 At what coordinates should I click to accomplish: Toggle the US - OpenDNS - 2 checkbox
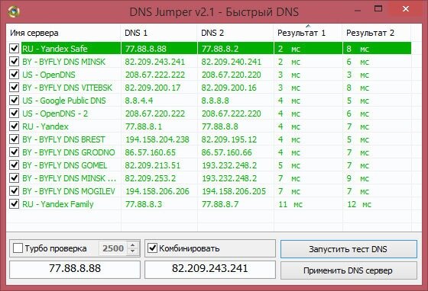[15, 114]
